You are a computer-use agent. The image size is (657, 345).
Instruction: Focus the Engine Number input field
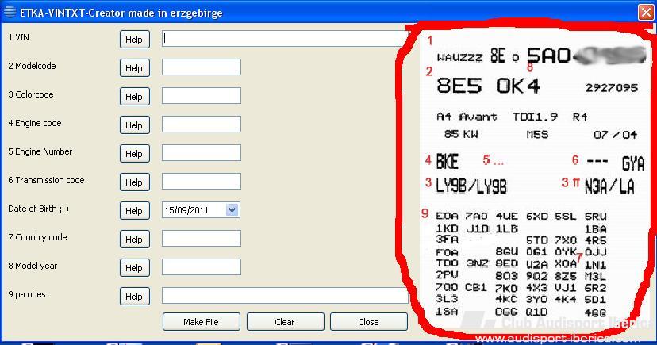point(202,152)
